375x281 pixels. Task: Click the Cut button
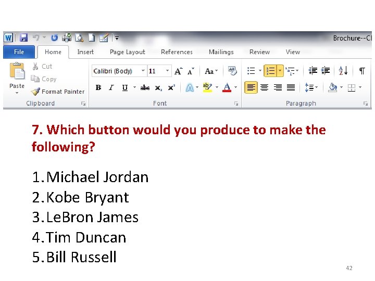tap(42, 66)
